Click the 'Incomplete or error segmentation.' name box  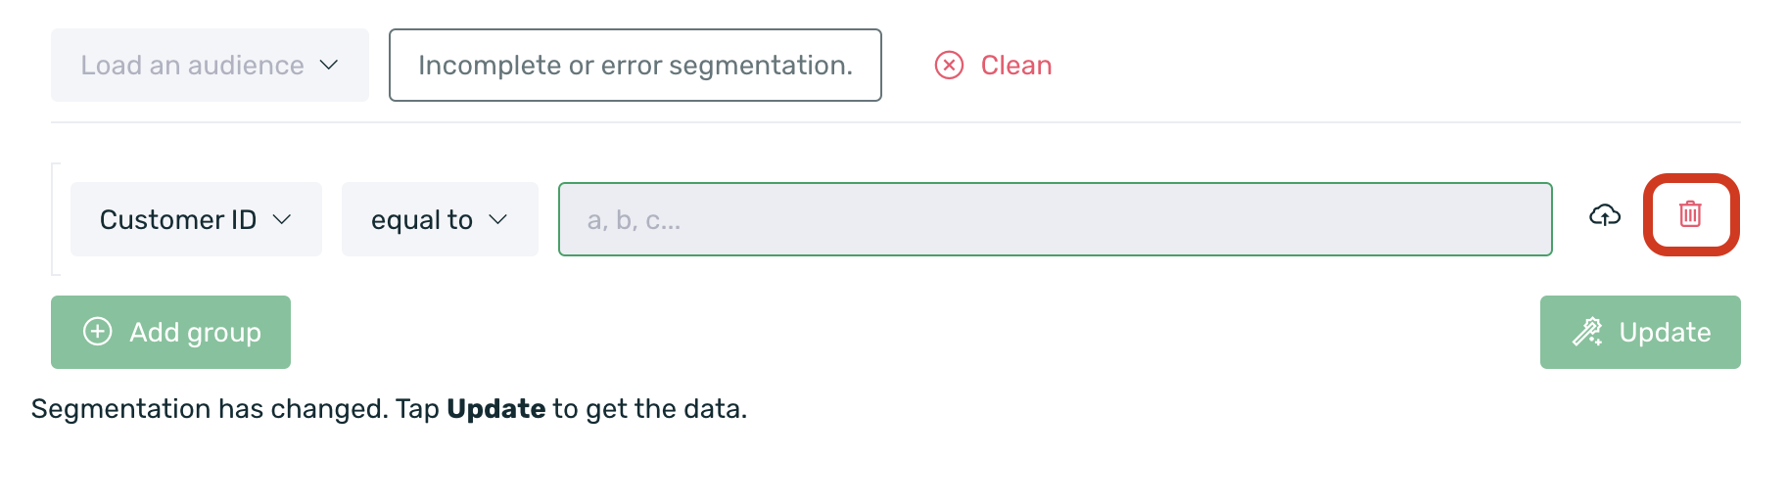coord(635,66)
